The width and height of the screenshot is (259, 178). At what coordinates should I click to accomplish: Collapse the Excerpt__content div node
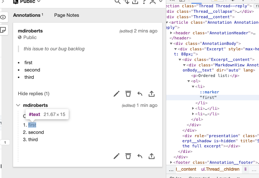coord(180,59)
